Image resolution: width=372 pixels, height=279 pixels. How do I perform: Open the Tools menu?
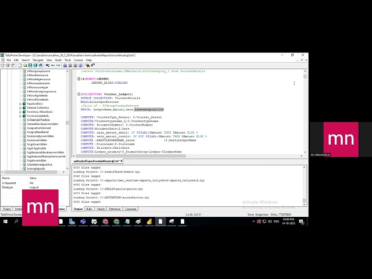point(67,60)
